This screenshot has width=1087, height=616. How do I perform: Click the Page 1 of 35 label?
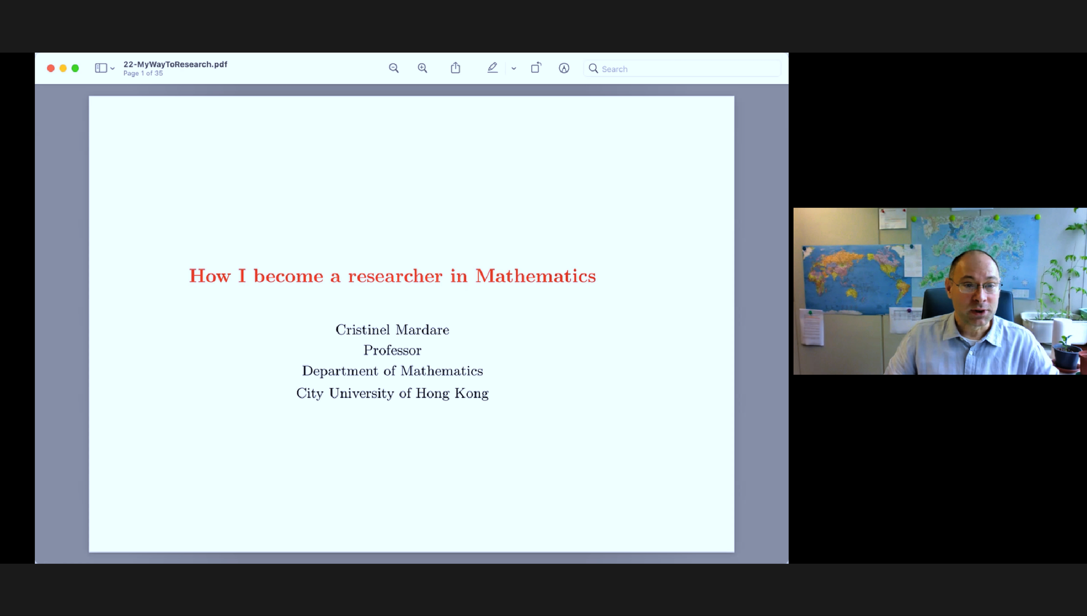[143, 73]
